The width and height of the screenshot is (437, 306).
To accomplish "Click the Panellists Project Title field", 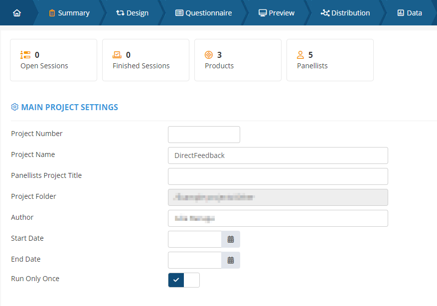I will click(278, 176).
